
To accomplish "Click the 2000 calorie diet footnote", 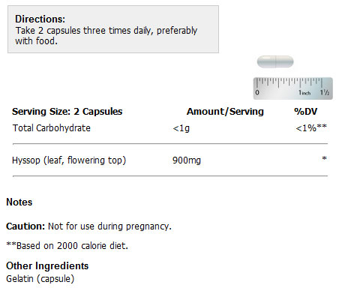I will (67, 246).
